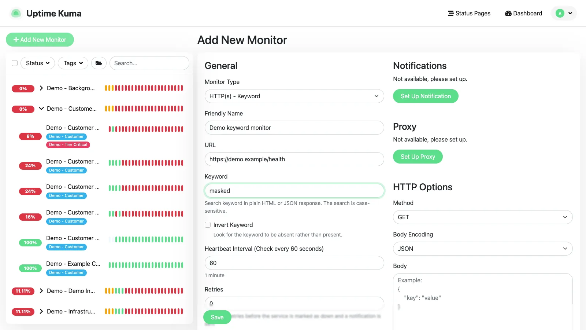586x330 pixels.
Task: Click the user avatar icon
Action: [x=560, y=13]
